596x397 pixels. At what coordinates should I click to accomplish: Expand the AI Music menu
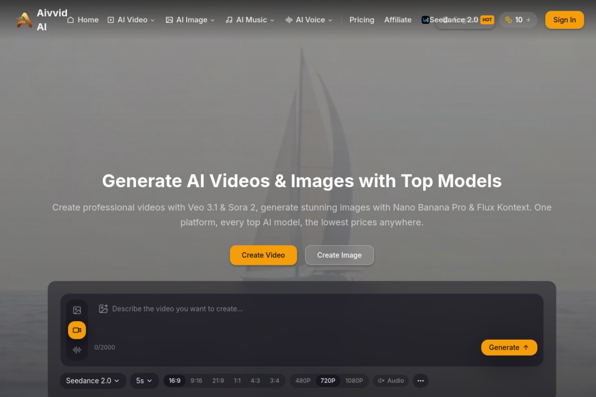[250, 20]
